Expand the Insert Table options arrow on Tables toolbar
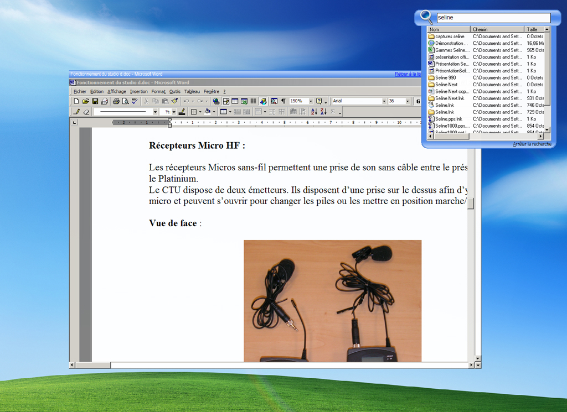Viewport: 567px width, 412px height. [230, 112]
